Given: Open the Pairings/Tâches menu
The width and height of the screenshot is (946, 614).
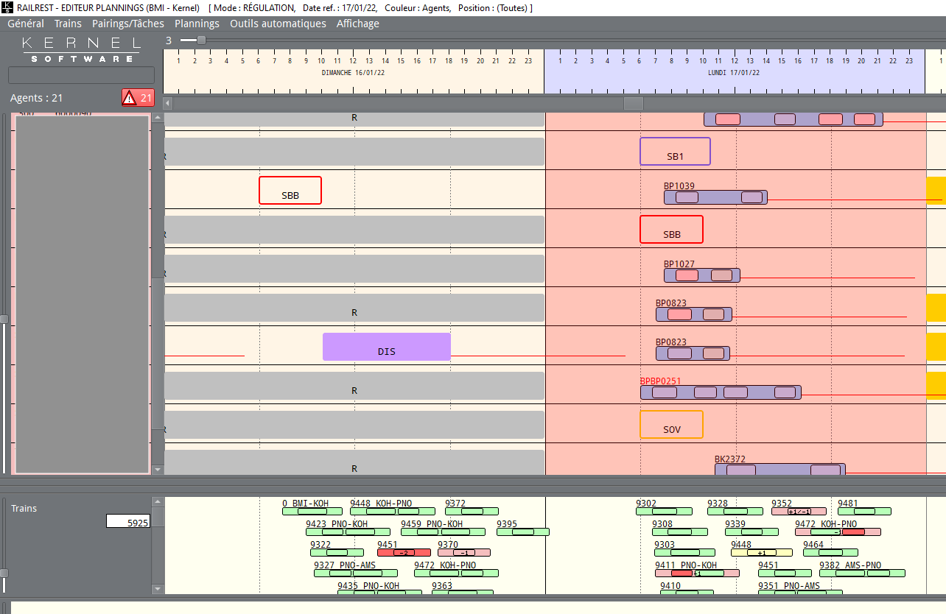Looking at the screenshot, I should 128,24.
